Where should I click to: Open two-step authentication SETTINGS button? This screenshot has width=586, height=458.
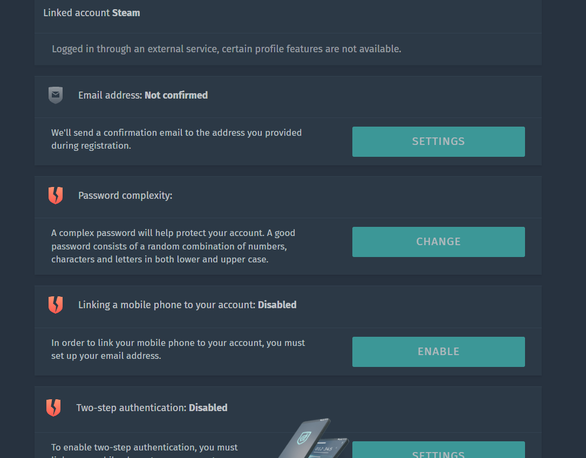(x=438, y=452)
